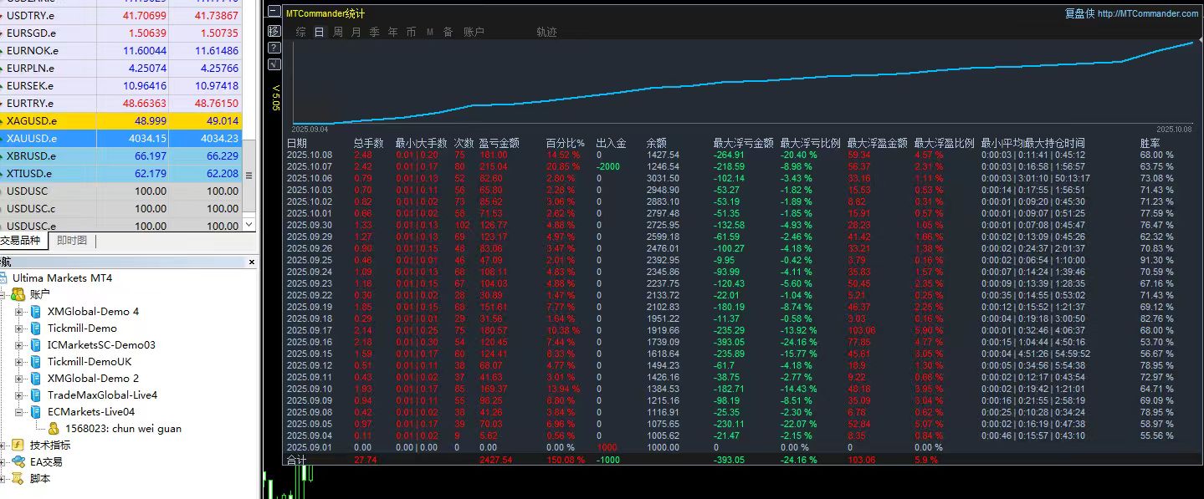Click the EA交易 expert advisors icon
Image resolution: width=1204 pixels, height=499 pixels.
[18, 461]
